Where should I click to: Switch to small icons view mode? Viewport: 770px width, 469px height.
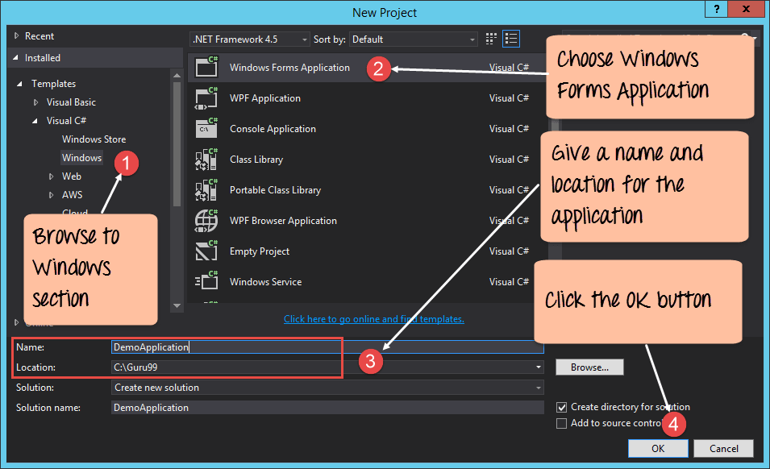(x=493, y=39)
